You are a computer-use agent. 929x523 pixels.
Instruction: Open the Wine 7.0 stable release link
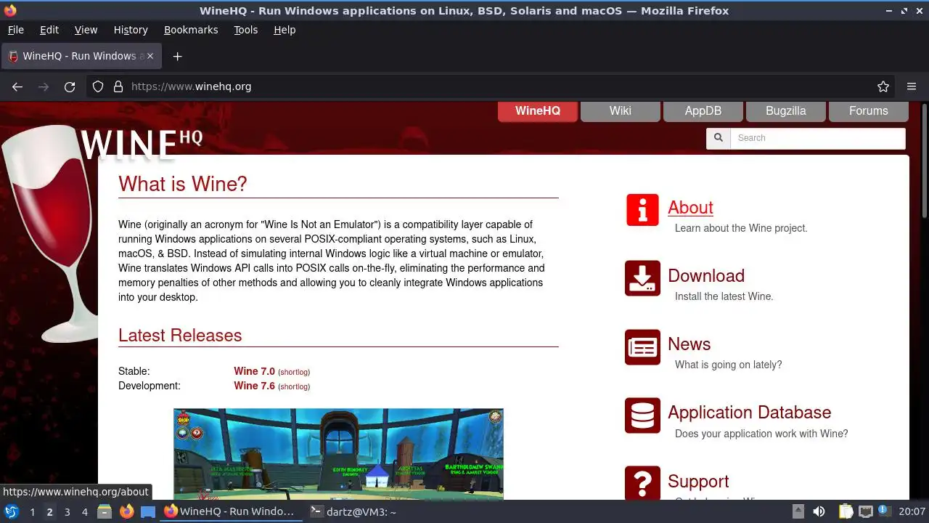[x=254, y=371]
